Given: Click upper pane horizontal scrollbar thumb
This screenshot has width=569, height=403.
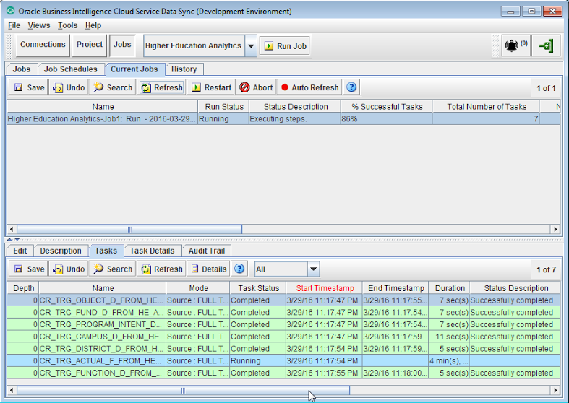Looking at the screenshot, I should pos(129,229).
